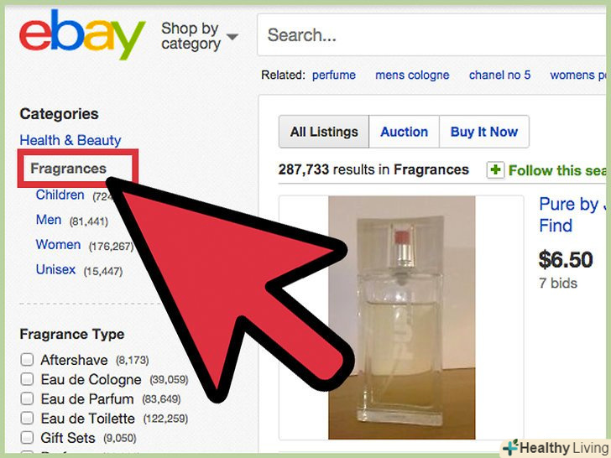
Task: Click the related search mens cologne
Action: [412, 75]
